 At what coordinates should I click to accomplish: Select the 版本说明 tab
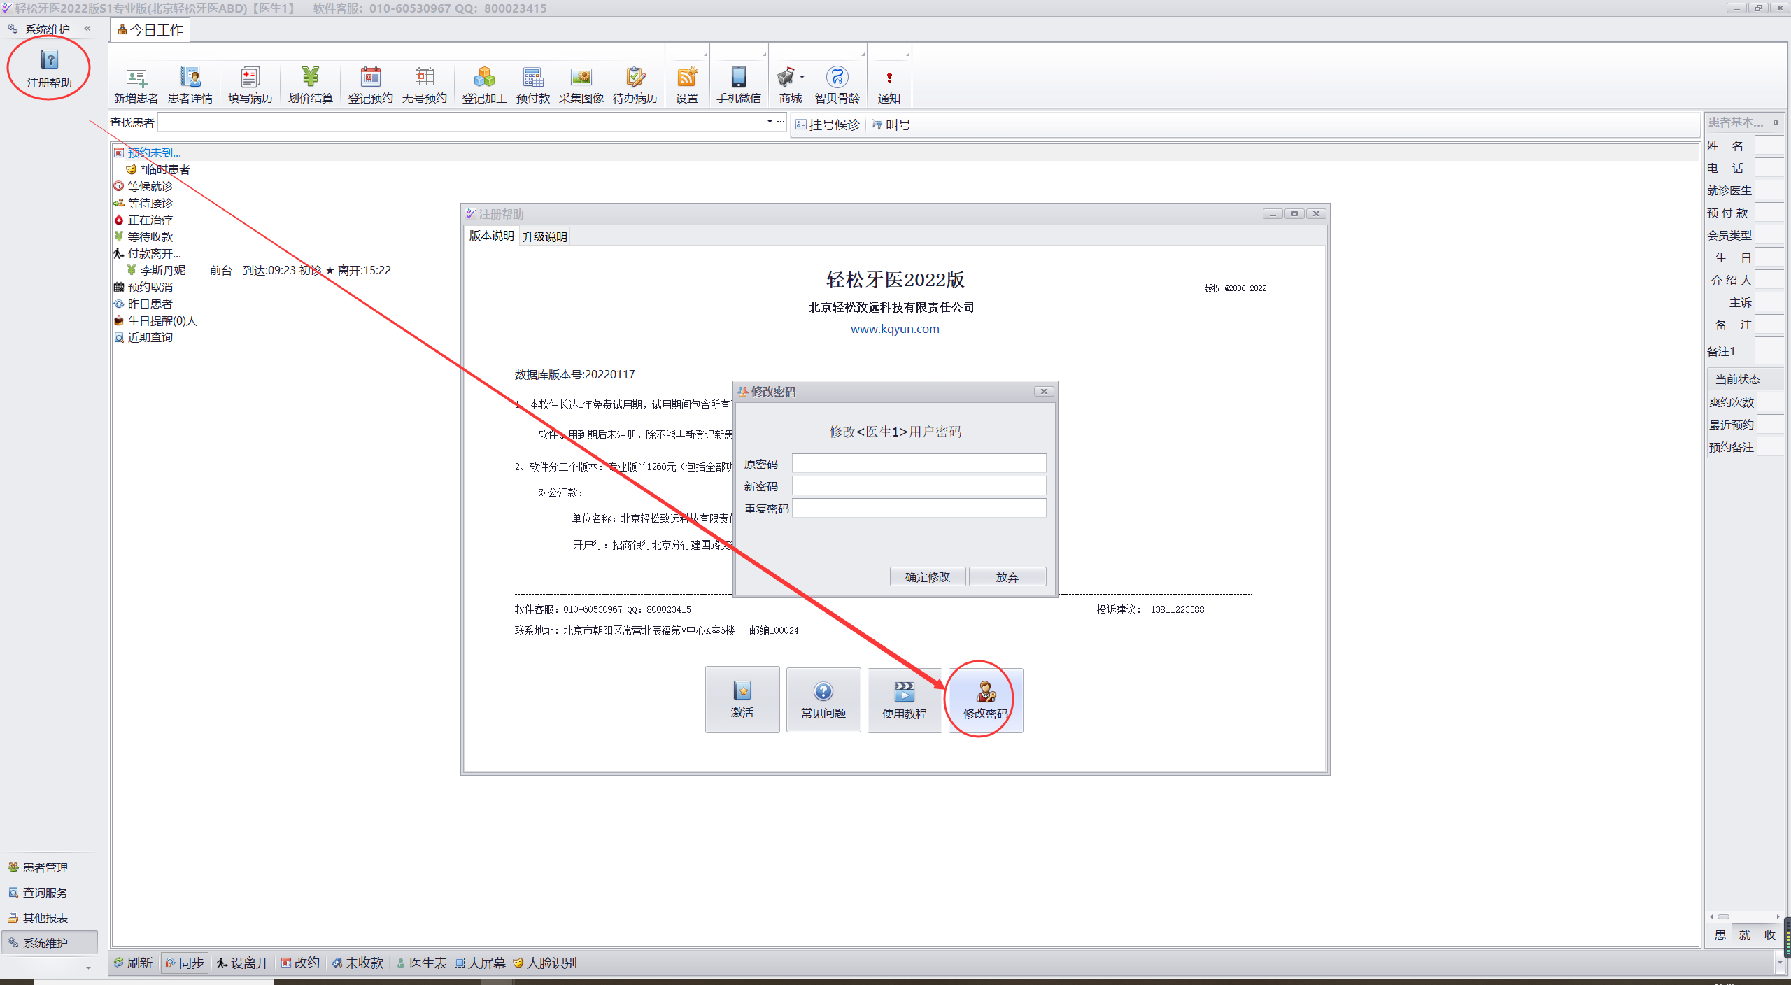(491, 236)
